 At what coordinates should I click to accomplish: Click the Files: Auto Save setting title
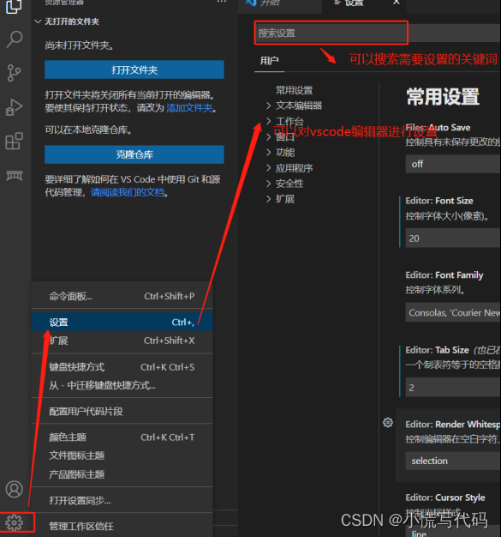click(438, 128)
